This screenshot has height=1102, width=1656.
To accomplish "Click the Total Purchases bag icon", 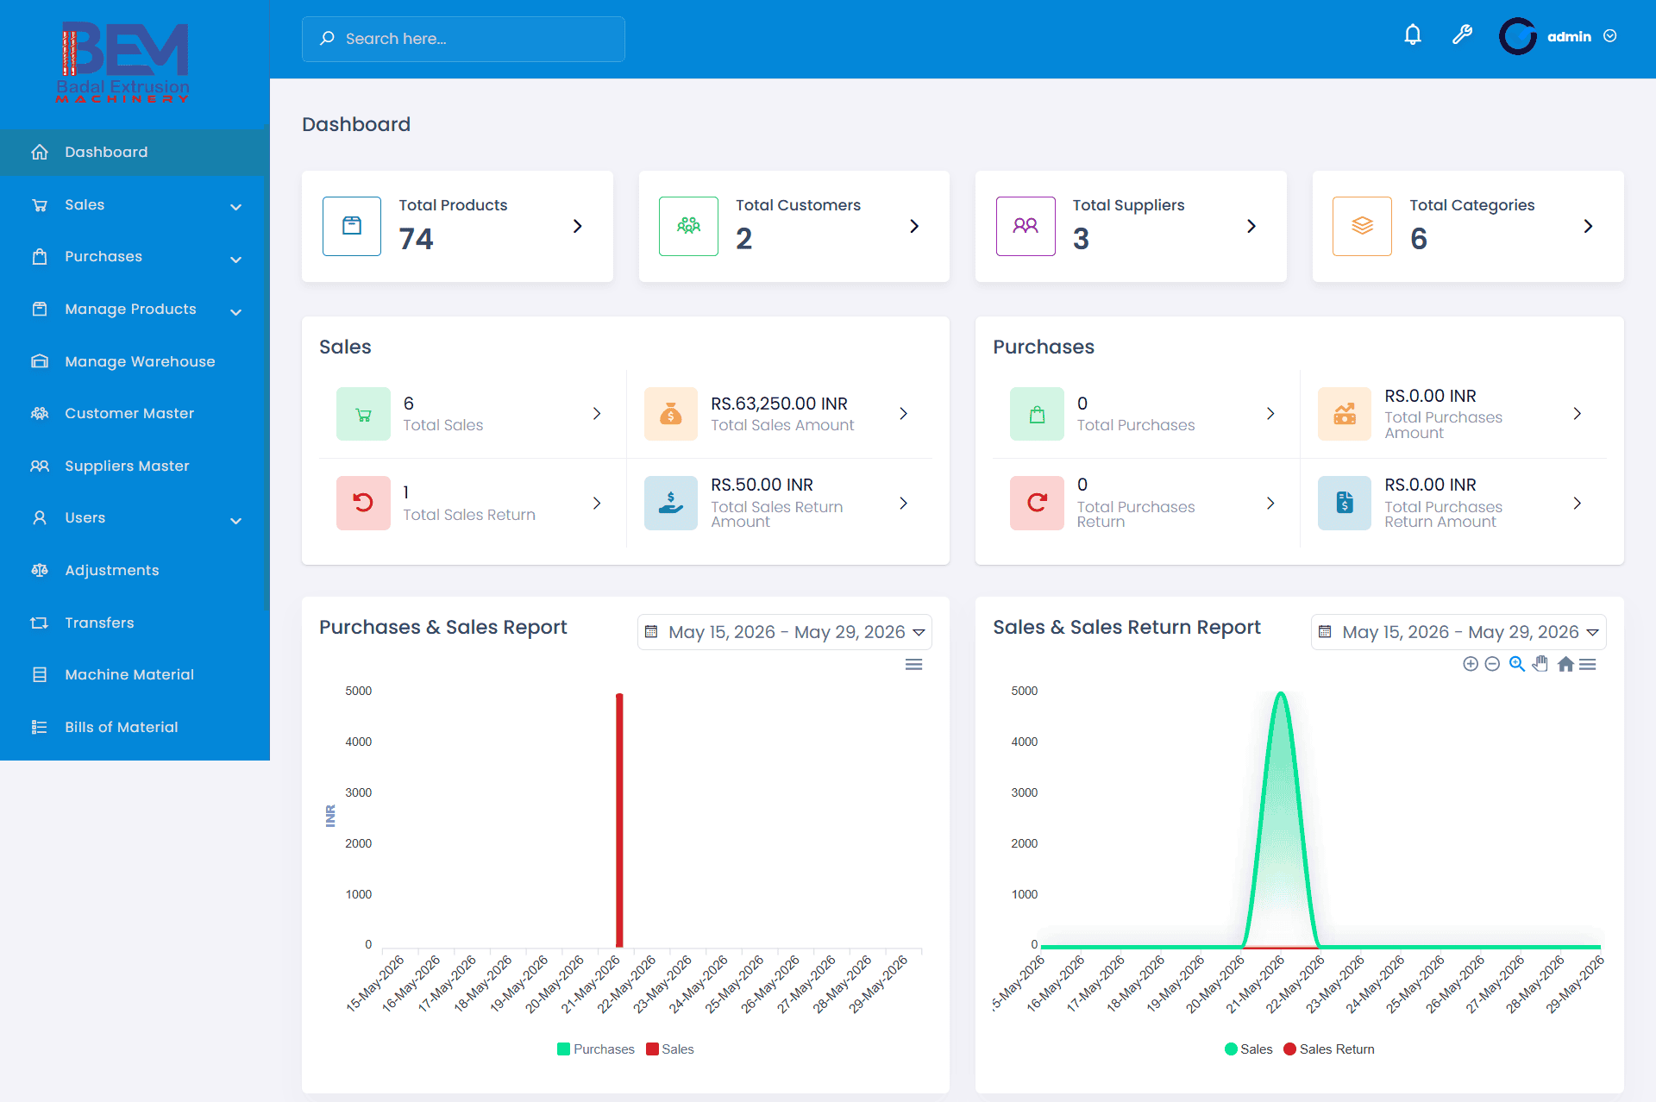I will 1037,414.
